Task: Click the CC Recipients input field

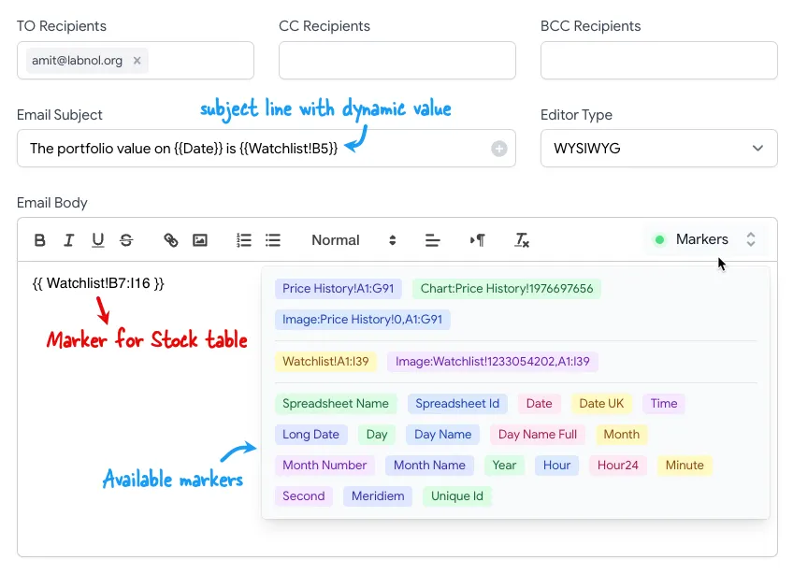Action: pyautogui.click(x=396, y=61)
